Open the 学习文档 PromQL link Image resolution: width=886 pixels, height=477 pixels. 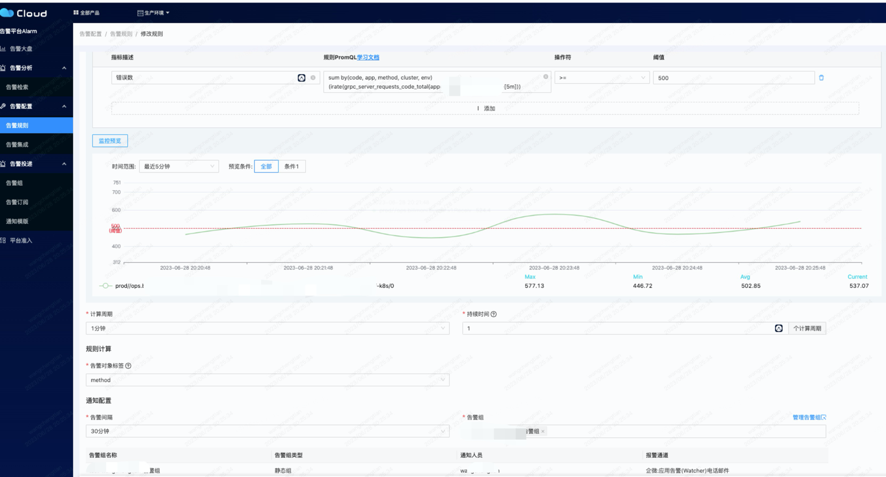(x=368, y=57)
